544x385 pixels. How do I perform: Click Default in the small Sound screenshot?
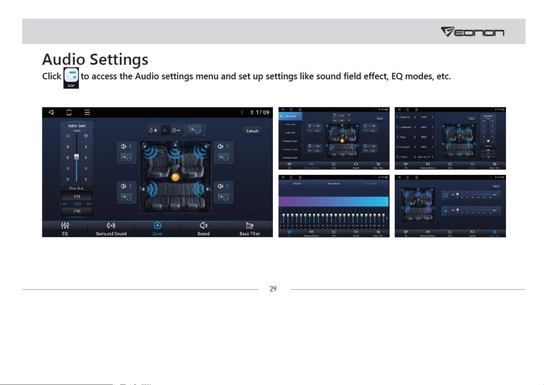click(472, 119)
